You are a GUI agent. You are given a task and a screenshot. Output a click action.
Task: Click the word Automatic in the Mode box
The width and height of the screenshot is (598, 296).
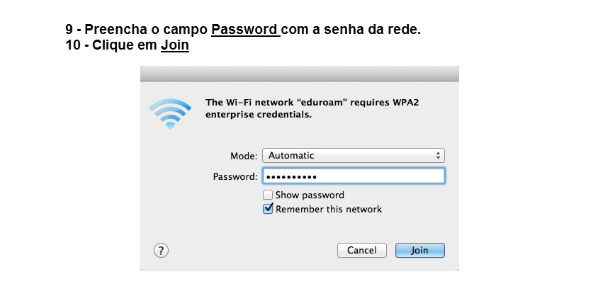[x=291, y=155]
